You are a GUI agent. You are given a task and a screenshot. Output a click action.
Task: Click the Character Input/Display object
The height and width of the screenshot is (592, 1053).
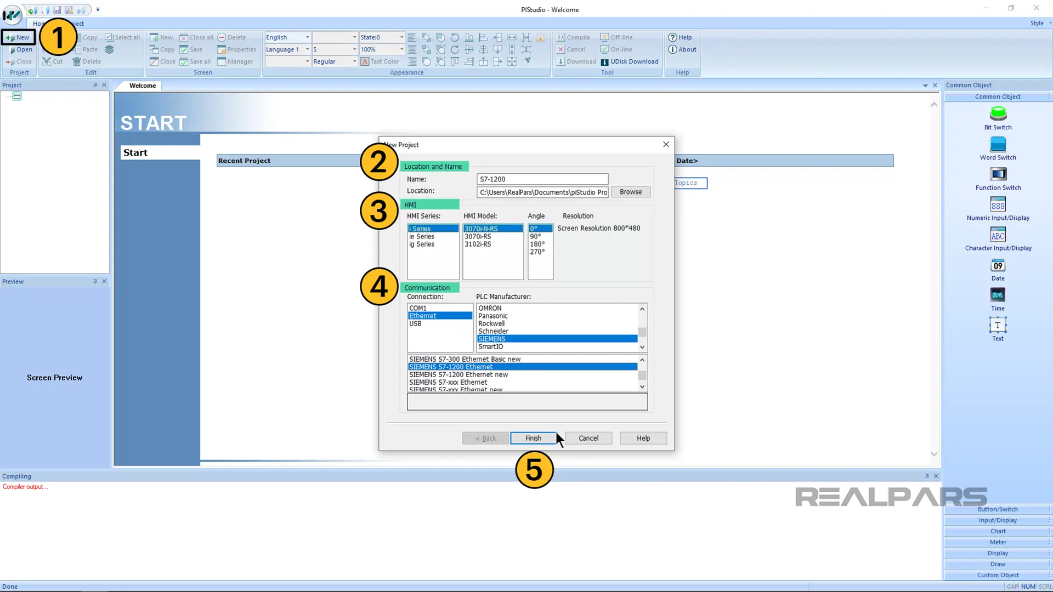[998, 239]
